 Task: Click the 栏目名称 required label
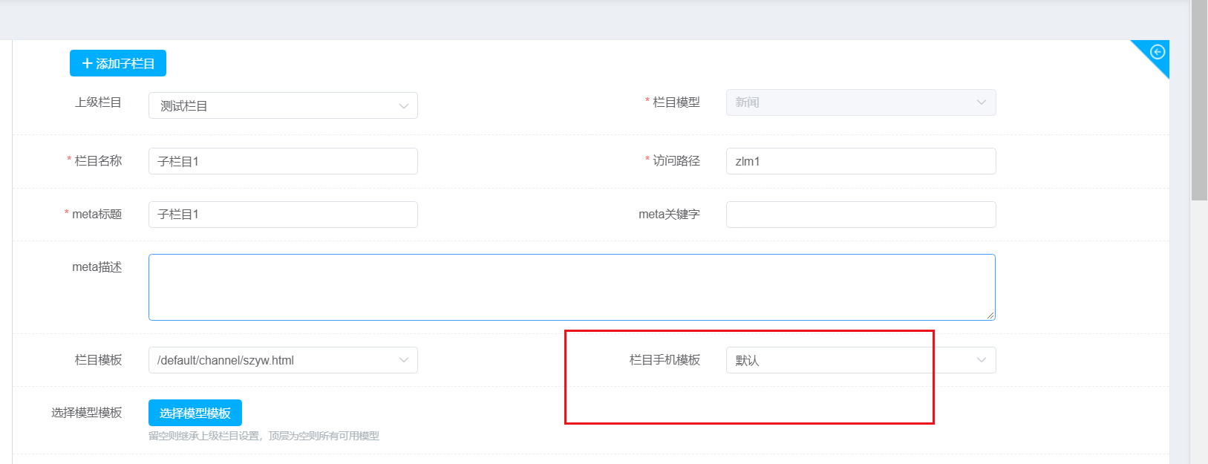pyautogui.click(x=98, y=161)
